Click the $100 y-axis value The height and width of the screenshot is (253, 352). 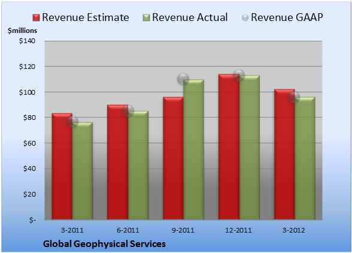[x=27, y=92]
